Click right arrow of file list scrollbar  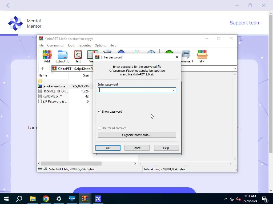pos(135,163)
